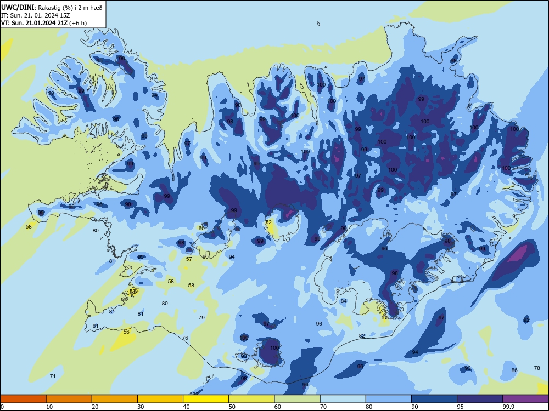Click the '70' legend tick label
The width and height of the screenshot is (549, 411).
tap(323, 407)
